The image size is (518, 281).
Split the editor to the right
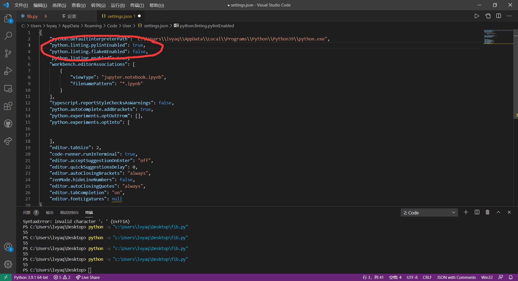(499, 16)
